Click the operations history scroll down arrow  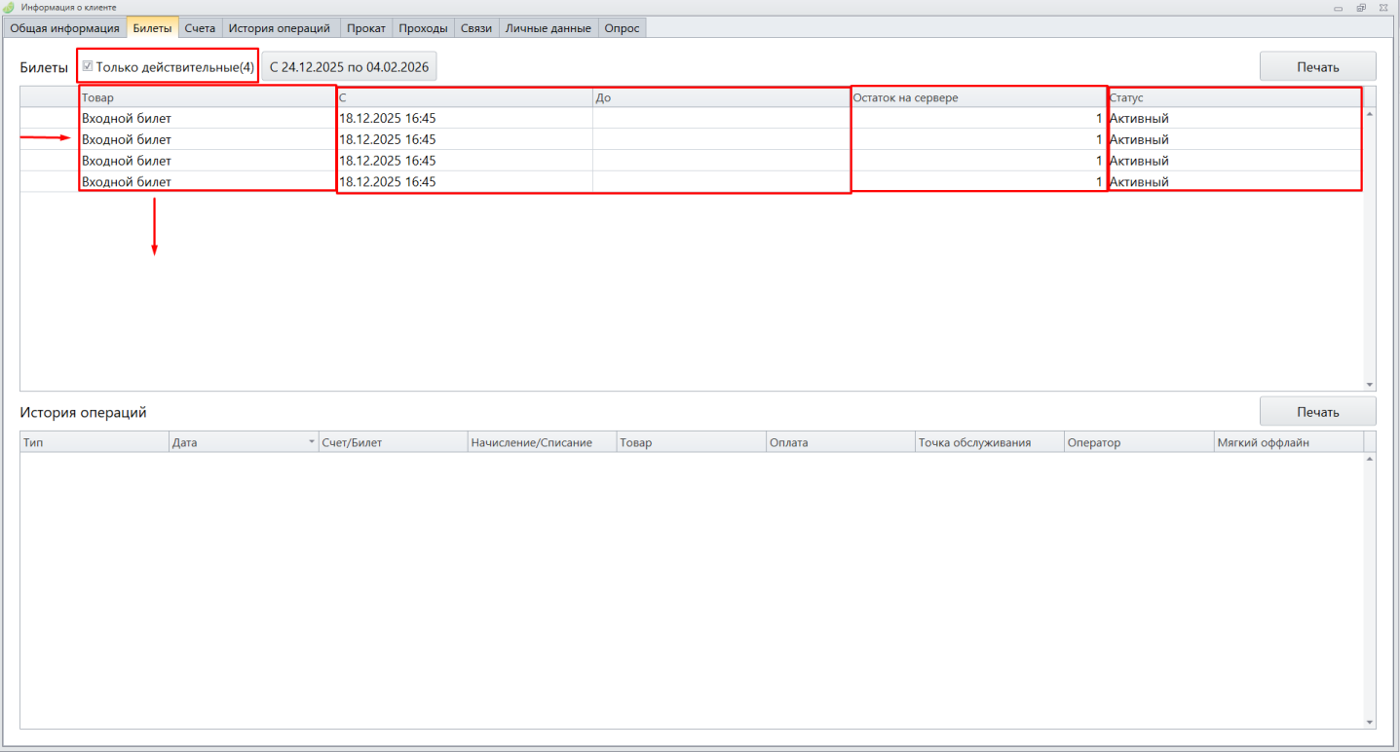click(x=1370, y=722)
